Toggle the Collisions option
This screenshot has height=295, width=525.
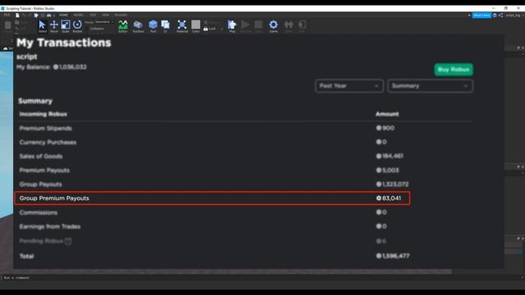[x=97, y=29]
